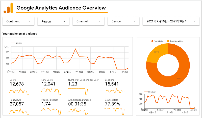Click the 7月10日 axis label on Users chart
202x118 pixels.
click(x=11, y=72)
